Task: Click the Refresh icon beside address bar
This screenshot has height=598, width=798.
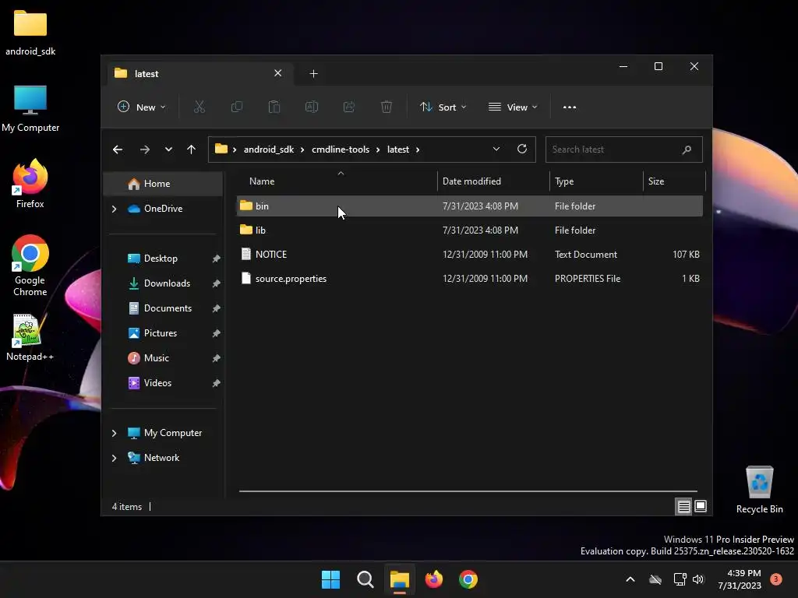Action: click(521, 149)
